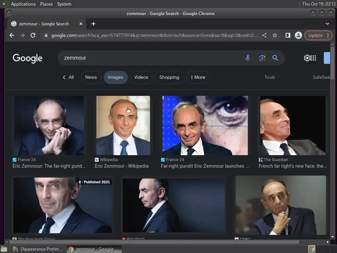Switch to the All results tab

68,77
